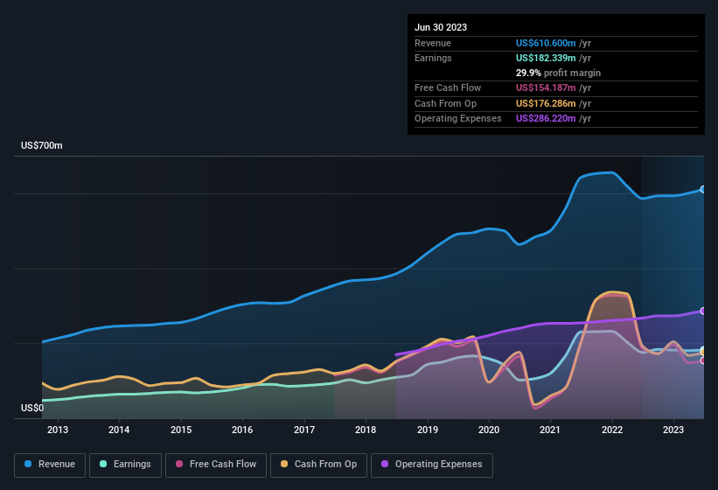
Task: Click the US$154.187m free cash flow value
Action: (546, 87)
